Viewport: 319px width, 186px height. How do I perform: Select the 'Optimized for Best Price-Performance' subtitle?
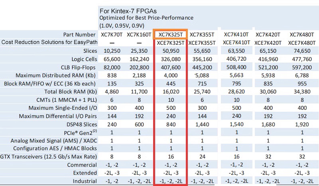(146, 18)
